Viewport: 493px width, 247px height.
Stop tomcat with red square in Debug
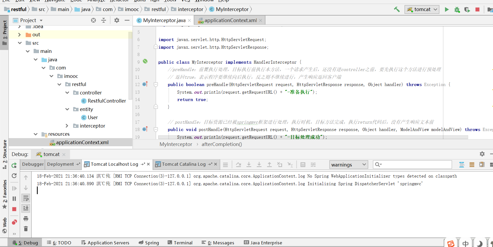(x=14, y=209)
